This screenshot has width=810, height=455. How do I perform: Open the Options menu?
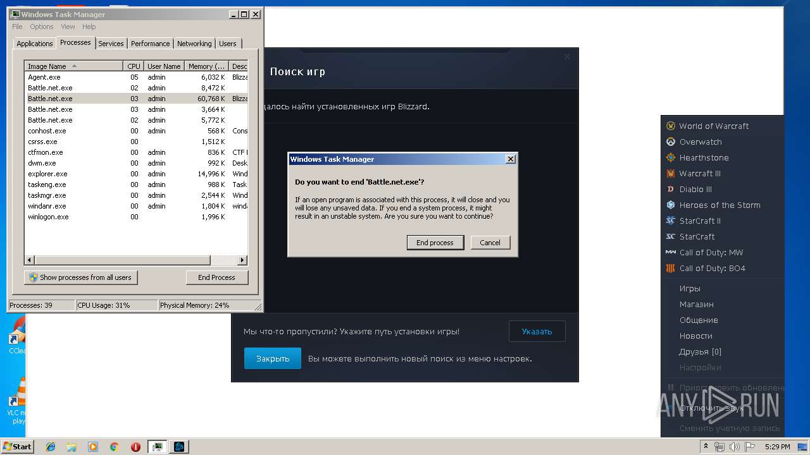click(x=42, y=27)
